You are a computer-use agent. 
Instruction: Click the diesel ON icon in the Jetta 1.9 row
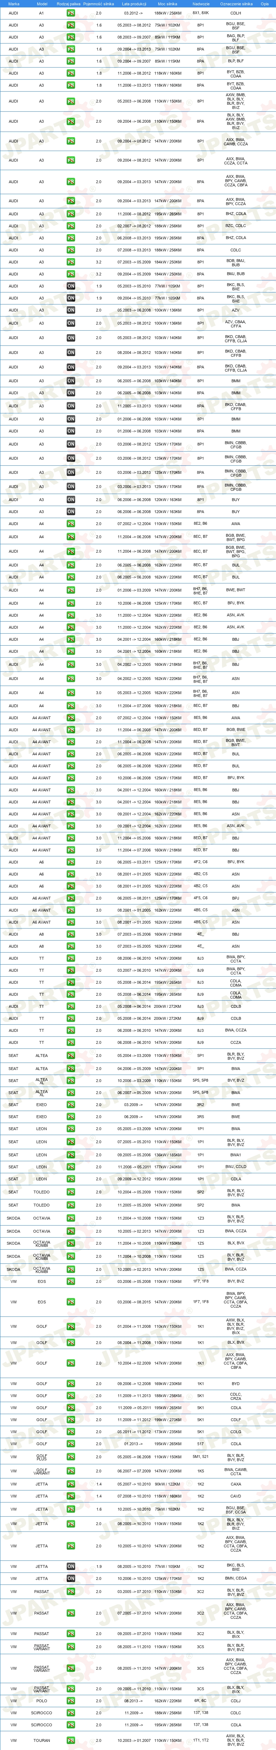click(x=71, y=1566)
